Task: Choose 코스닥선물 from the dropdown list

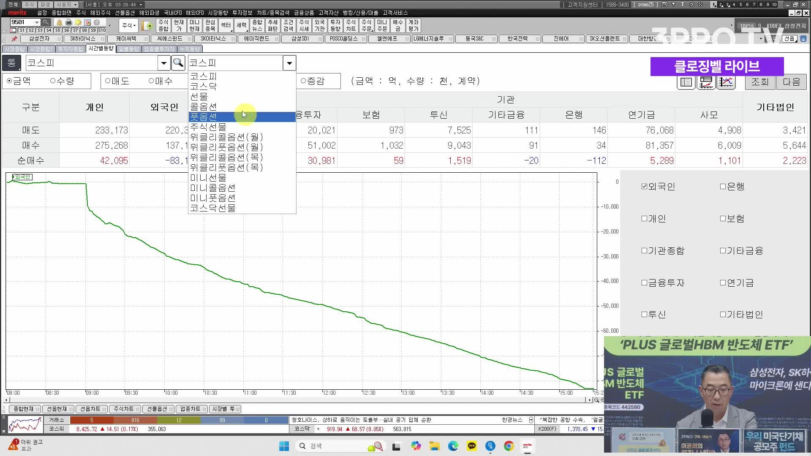Action: [x=242, y=208]
